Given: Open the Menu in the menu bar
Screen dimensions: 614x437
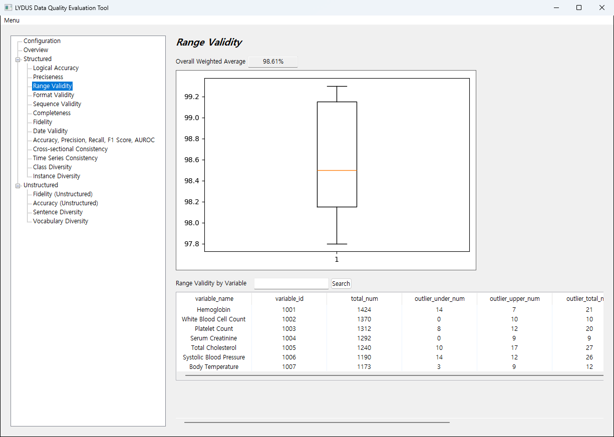Looking at the screenshot, I should [x=12, y=21].
